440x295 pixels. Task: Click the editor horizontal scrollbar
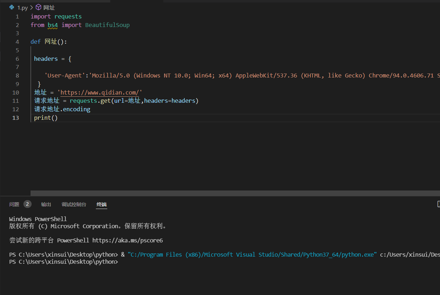(x=234, y=193)
